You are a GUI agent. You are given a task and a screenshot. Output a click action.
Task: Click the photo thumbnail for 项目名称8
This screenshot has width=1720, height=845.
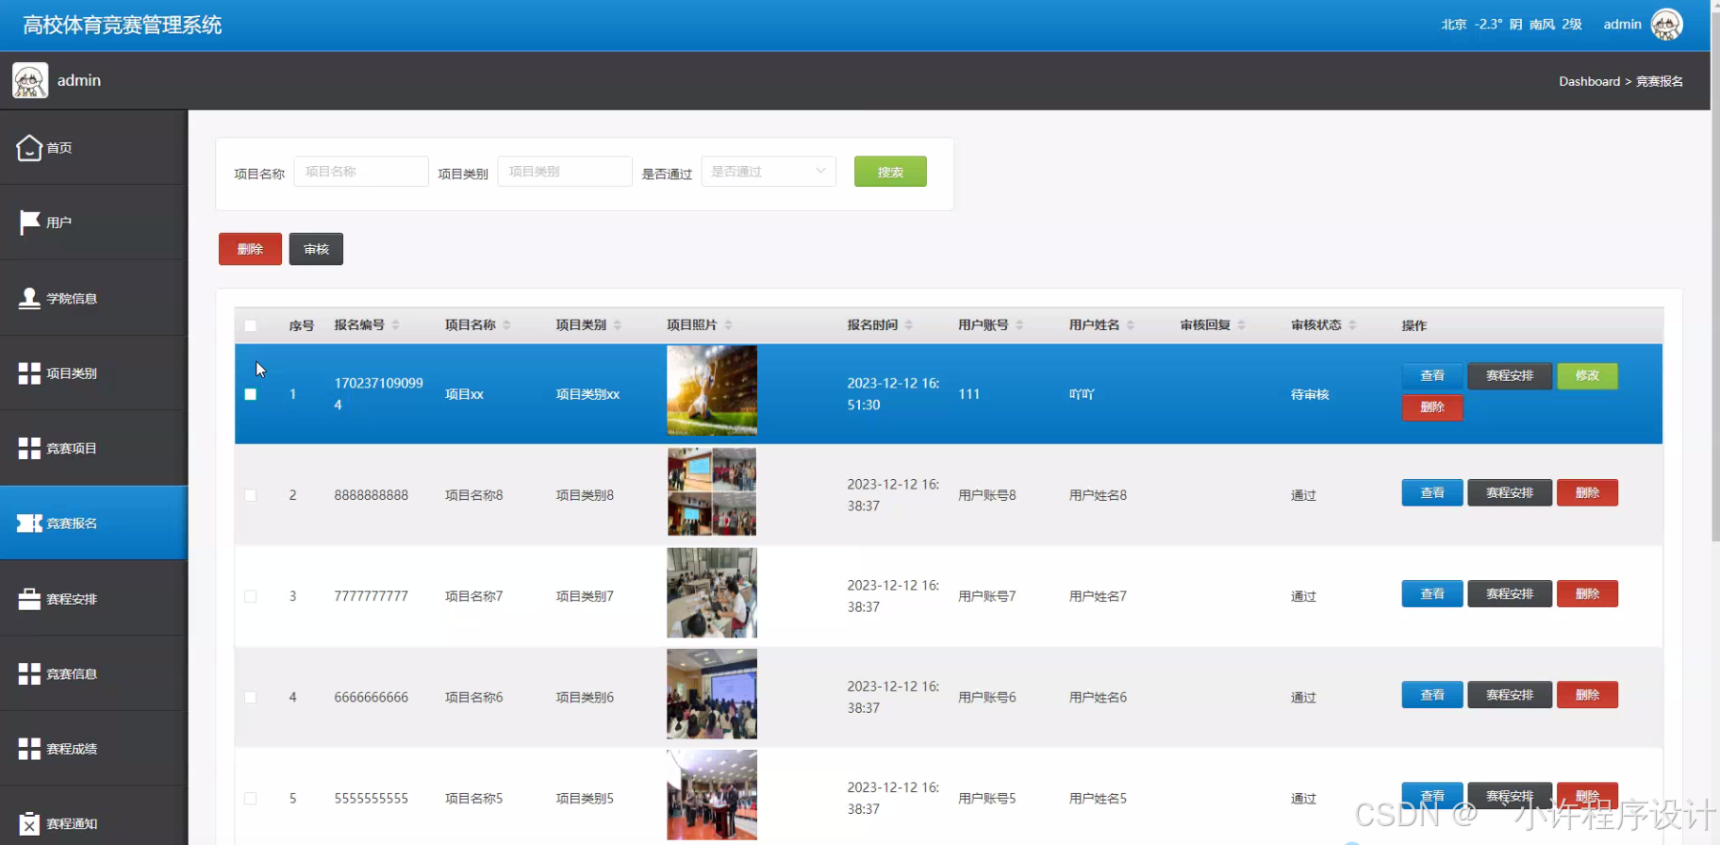[x=712, y=491]
